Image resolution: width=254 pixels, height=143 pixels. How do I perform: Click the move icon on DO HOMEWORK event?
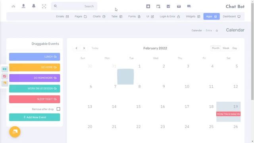[55, 78]
